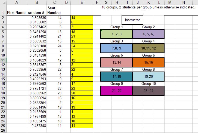
Task: Select the column E header
Action: pos(82,2)
